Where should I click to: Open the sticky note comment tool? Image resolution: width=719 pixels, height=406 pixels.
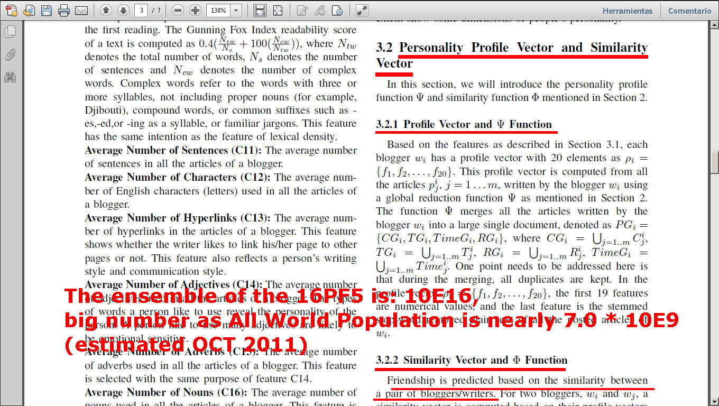(303, 10)
